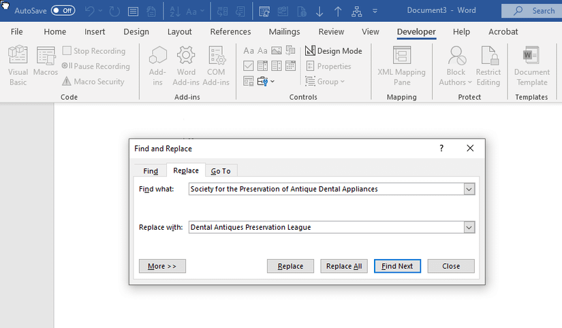Click the Replace All button
The width and height of the screenshot is (562, 328).
click(344, 266)
